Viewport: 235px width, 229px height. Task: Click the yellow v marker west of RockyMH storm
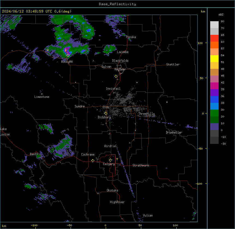point(48,50)
